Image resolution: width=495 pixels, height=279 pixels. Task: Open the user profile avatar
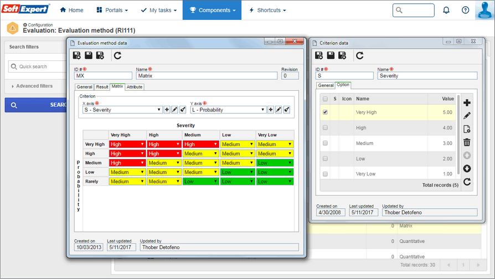click(x=484, y=10)
